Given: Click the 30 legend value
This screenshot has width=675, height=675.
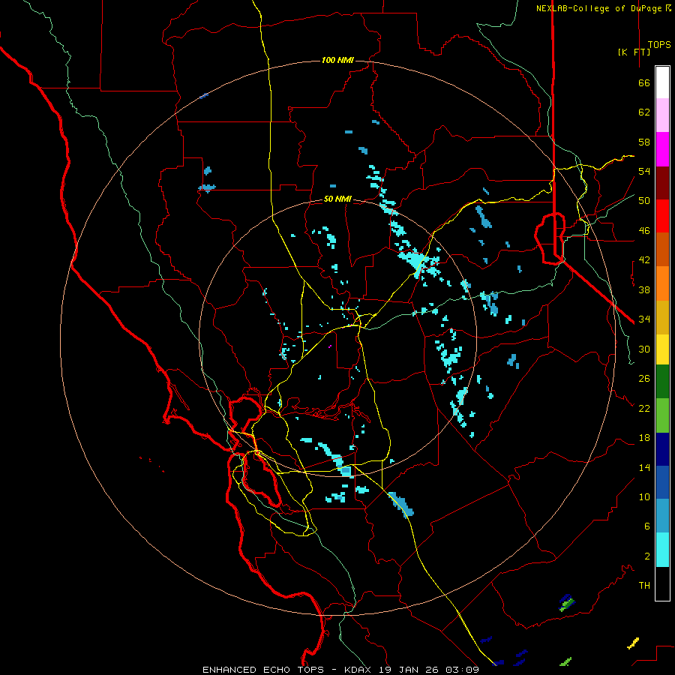Looking at the screenshot, I should [x=644, y=349].
